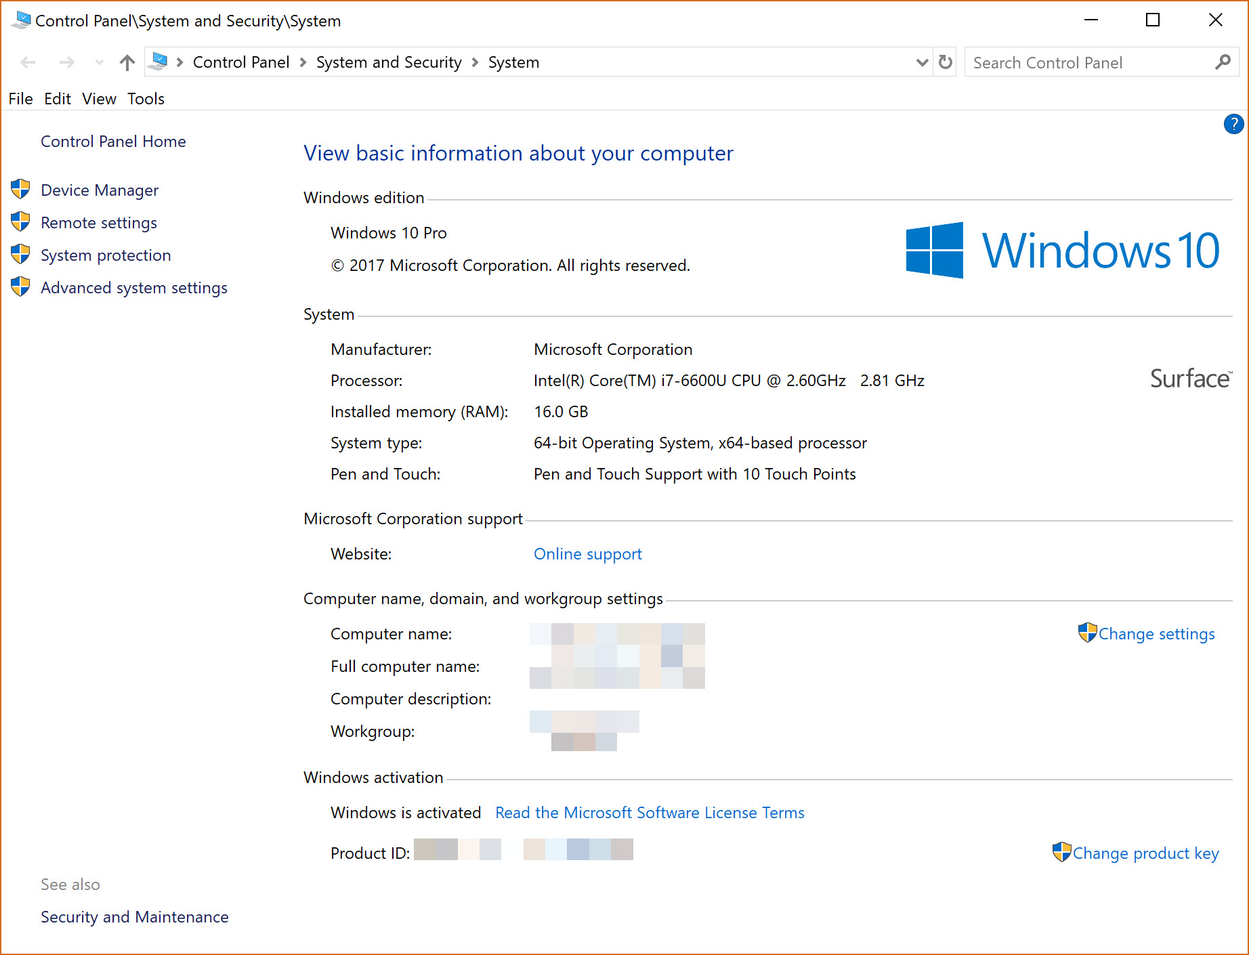The height and width of the screenshot is (955, 1249).
Task: Click the processor 'Intel(R) Core(TM) i7-6600U' value
Action: point(729,380)
